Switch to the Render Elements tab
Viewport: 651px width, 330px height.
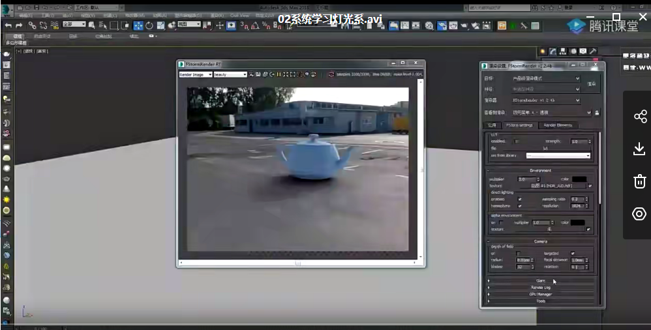point(558,125)
